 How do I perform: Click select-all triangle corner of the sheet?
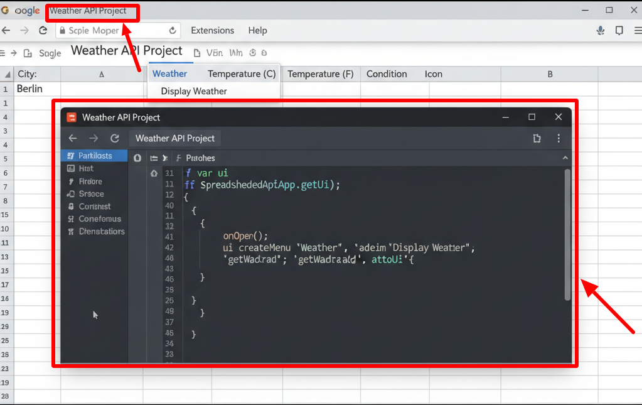pos(8,74)
